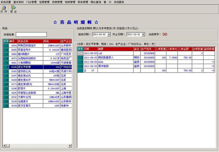The width and height of the screenshot is (219, 152).
Task: Select the 原件破损 detail row
Action: click(x=146, y=66)
